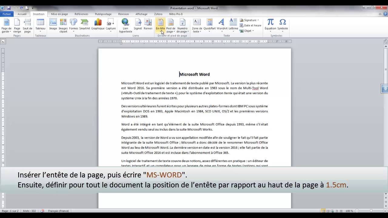Open Images clipart
Image resolution: width=388 pixels, height=218 pixels.
point(63,26)
